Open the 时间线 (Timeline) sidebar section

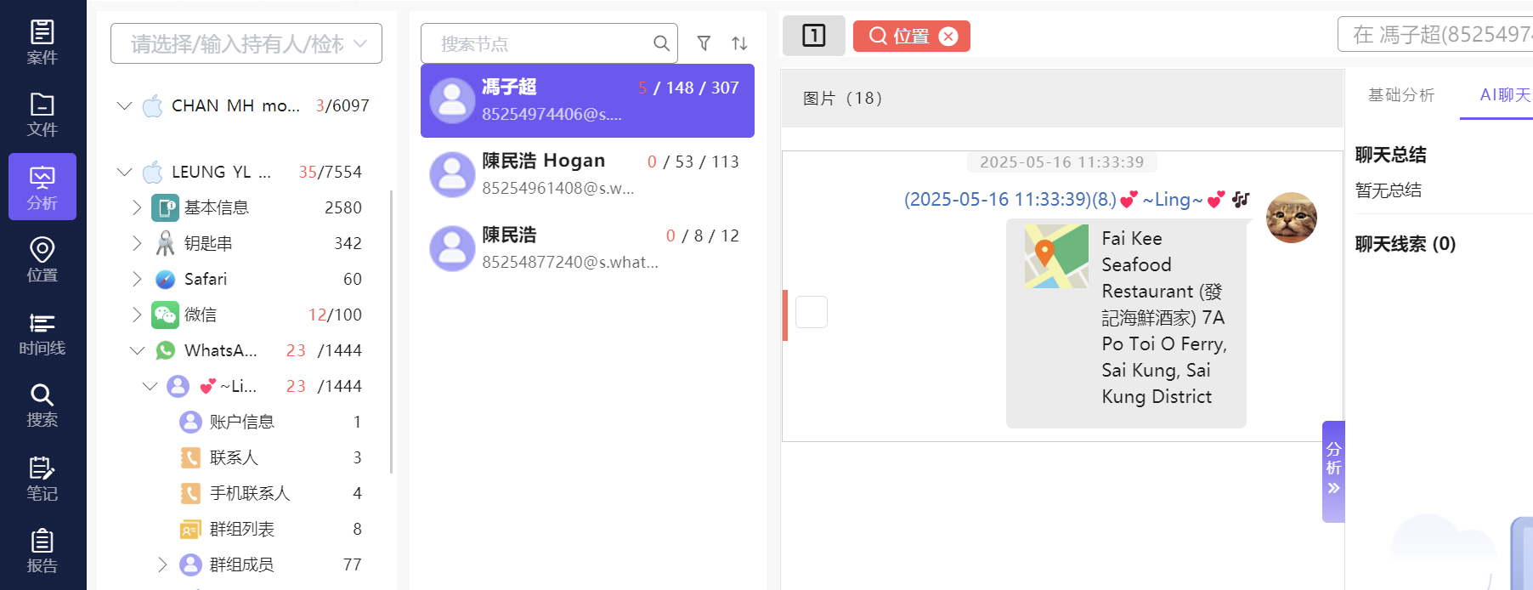click(42, 333)
